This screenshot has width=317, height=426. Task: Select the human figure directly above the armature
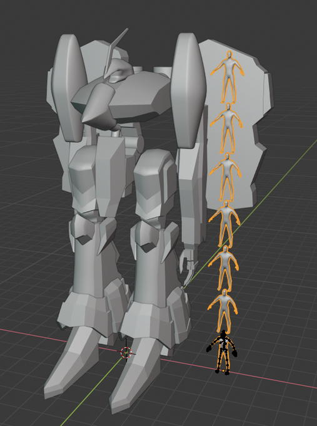click(x=223, y=311)
